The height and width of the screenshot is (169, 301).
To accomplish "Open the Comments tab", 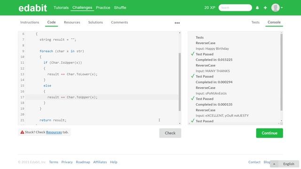I will tap(119, 22).
